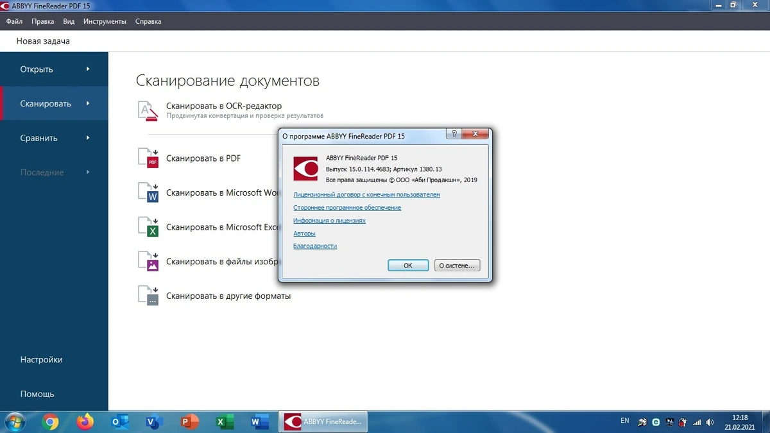The height and width of the screenshot is (433, 770).
Task: Click the Сканировать в PDF label
Action: (x=203, y=158)
